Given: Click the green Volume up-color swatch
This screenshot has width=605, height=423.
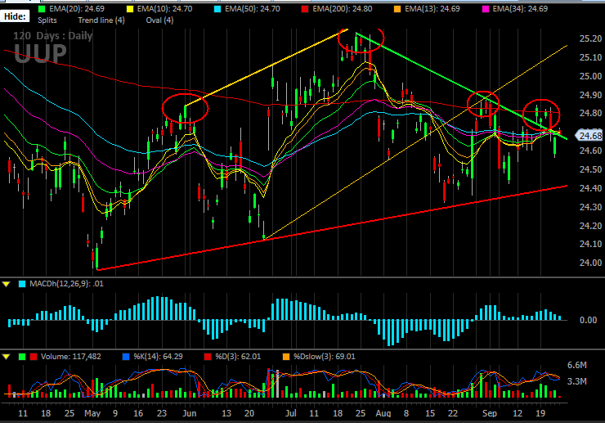Looking at the screenshot, I should pyautogui.click(x=22, y=357).
